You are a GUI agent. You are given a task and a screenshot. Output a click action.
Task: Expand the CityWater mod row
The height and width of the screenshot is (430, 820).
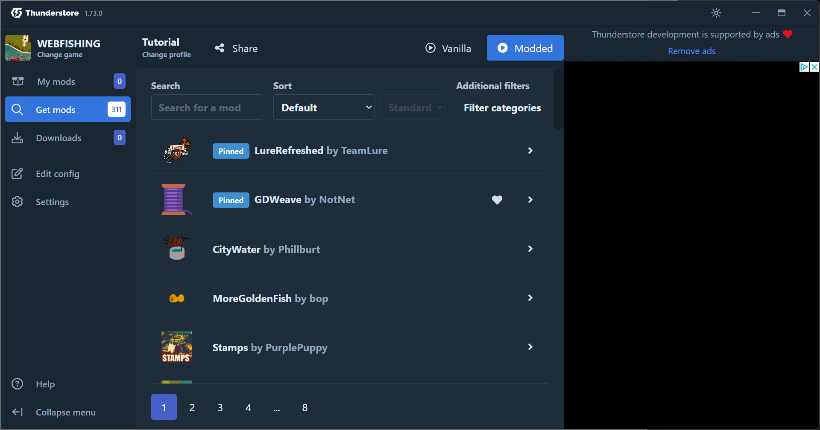click(530, 249)
